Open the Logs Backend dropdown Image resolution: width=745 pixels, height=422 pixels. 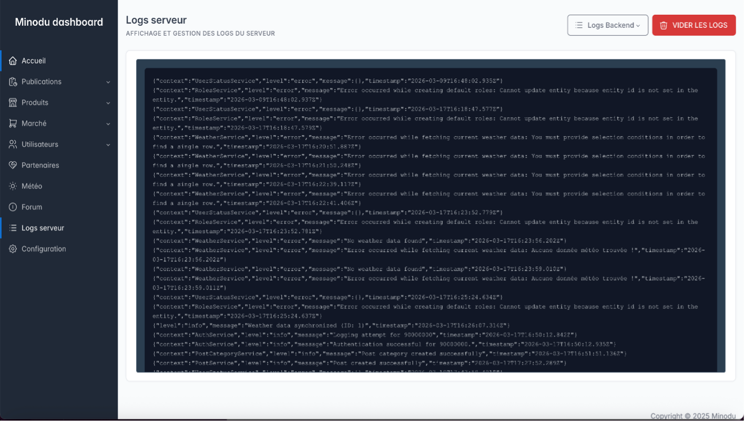608,25
